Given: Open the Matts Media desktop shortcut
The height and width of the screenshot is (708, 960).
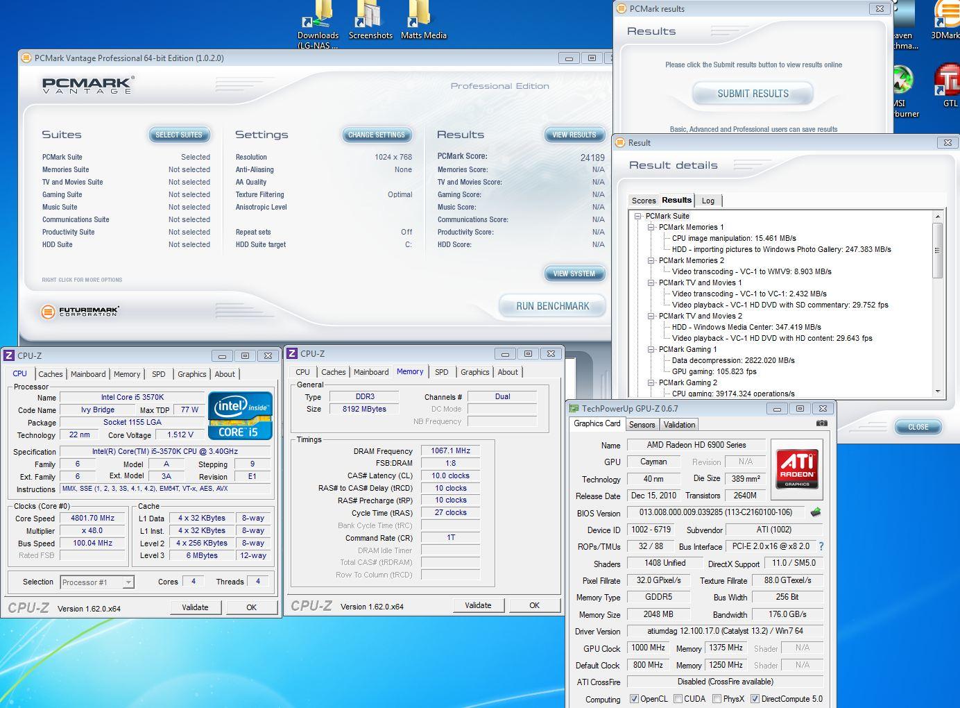Looking at the screenshot, I should pyautogui.click(x=423, y=21).
